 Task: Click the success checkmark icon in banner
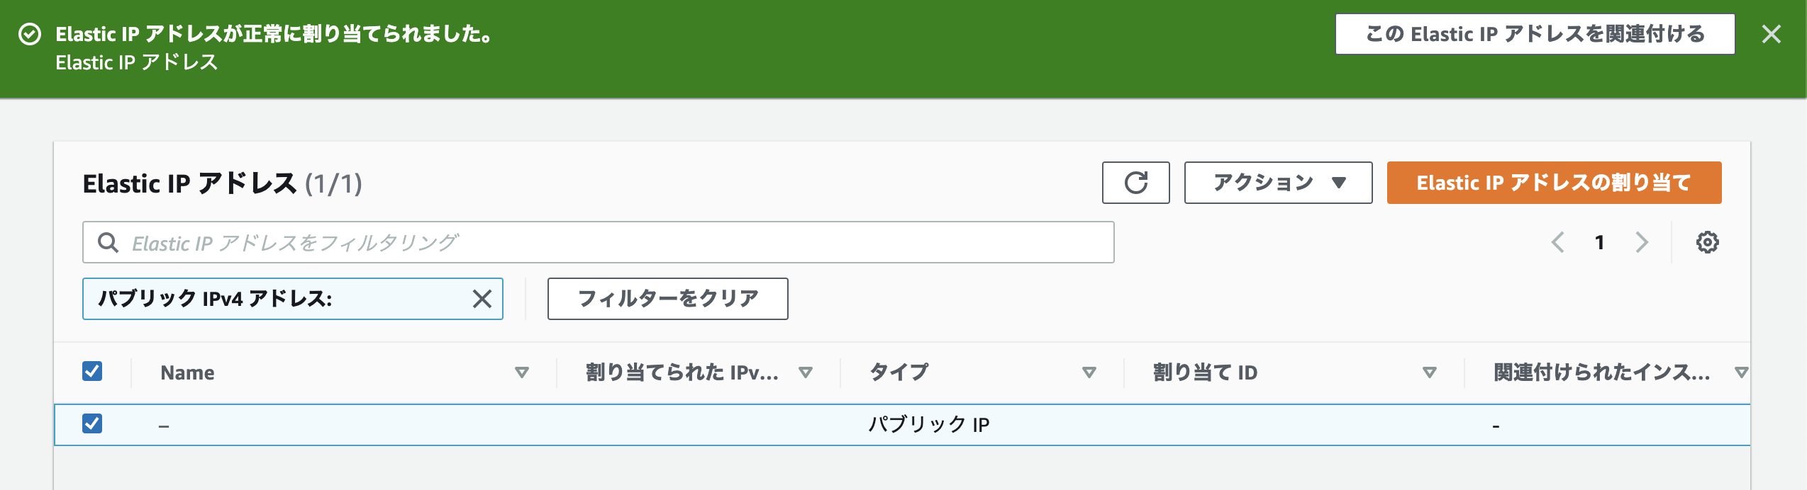click(x=30, y=34)
